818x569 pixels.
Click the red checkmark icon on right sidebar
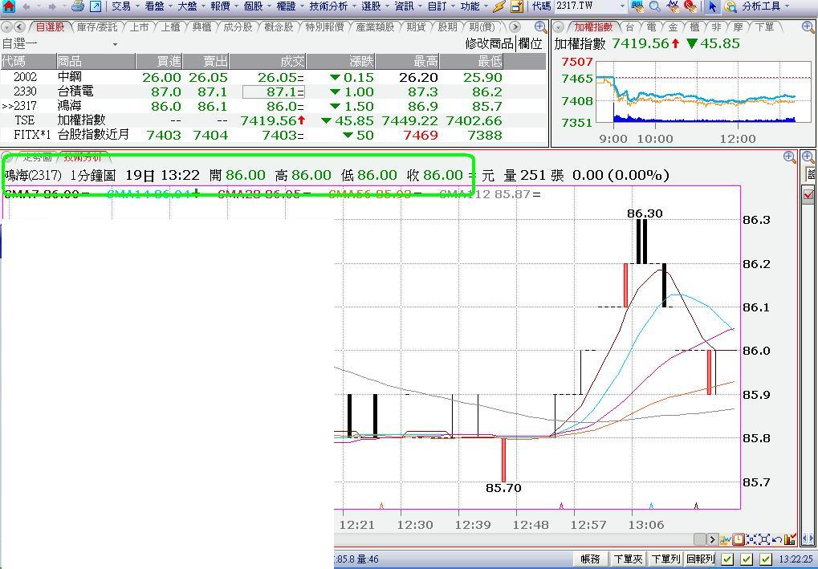[808, 194]
